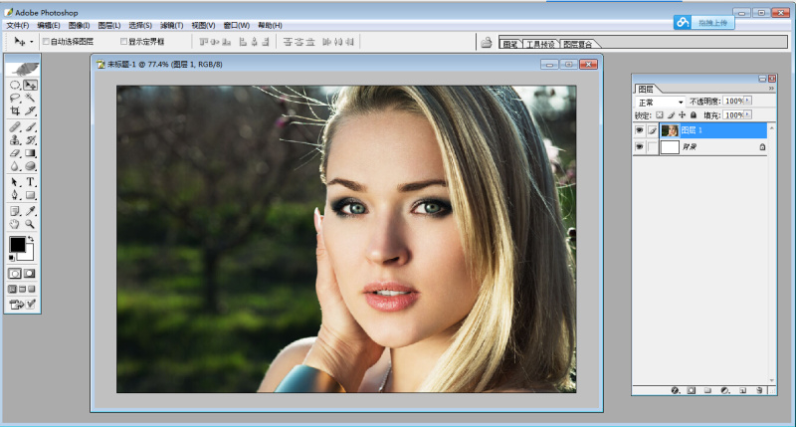Click delete layer trash icon
The height and width of the screenshot is (427, 796).
[759, 390]
